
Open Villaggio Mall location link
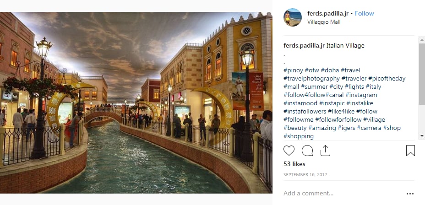pos(324,22)
